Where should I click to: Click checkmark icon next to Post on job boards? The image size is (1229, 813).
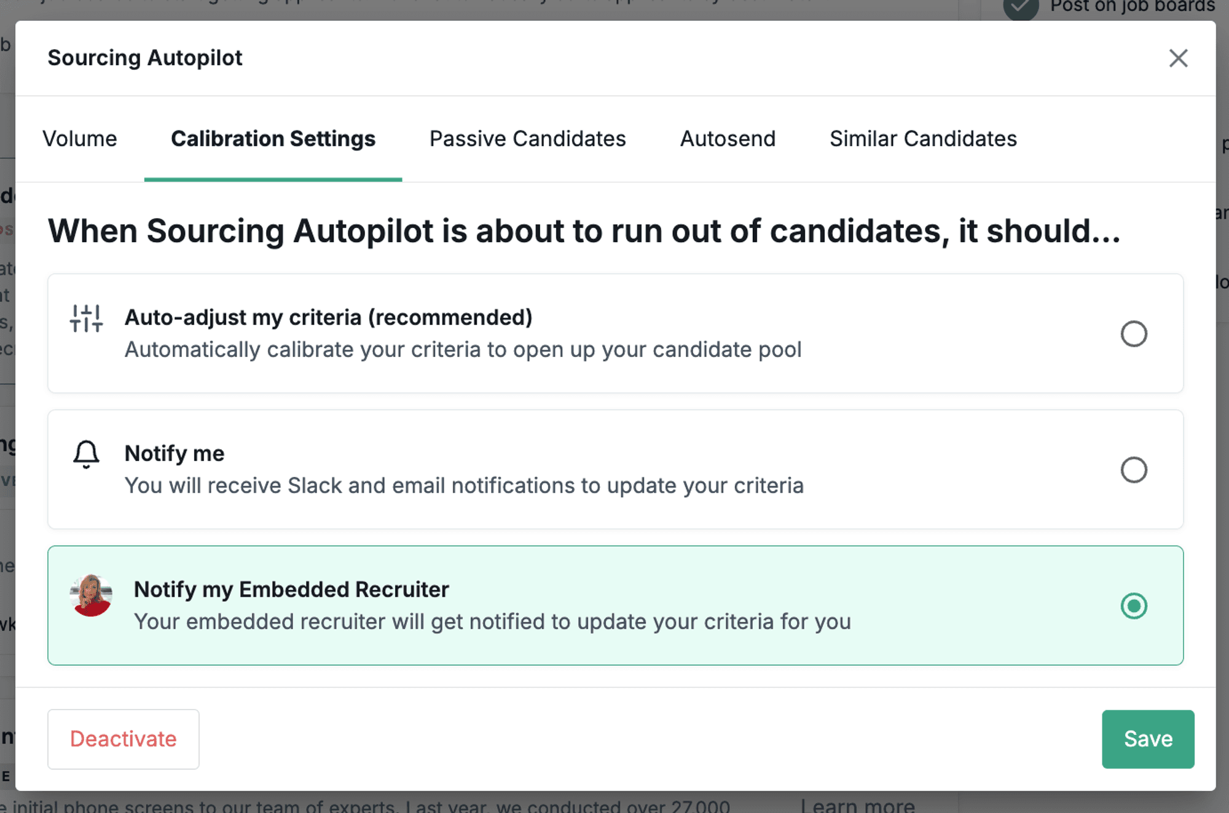click(x=1021, y=7)
